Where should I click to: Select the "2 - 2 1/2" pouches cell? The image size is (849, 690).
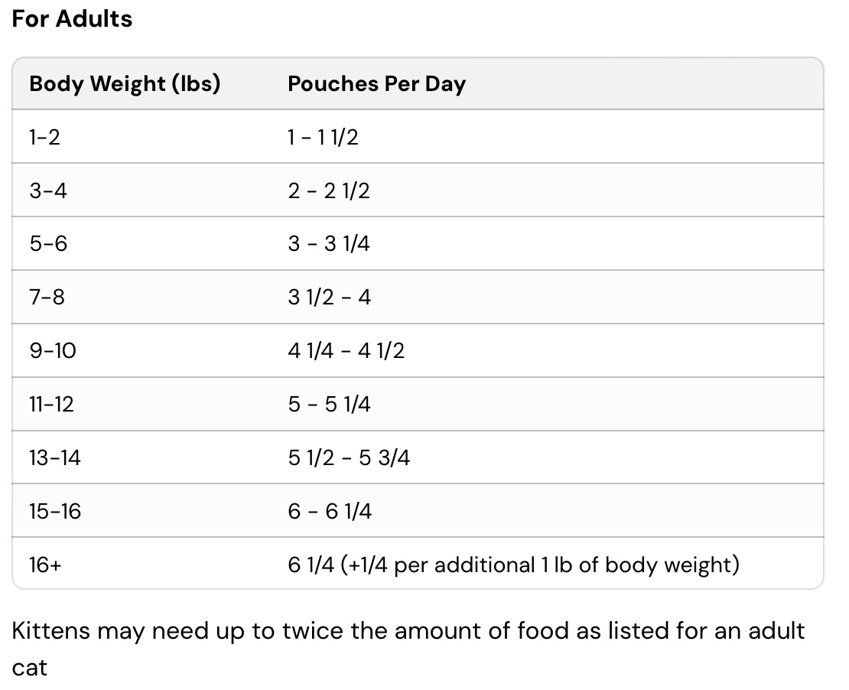pos(329,190)
